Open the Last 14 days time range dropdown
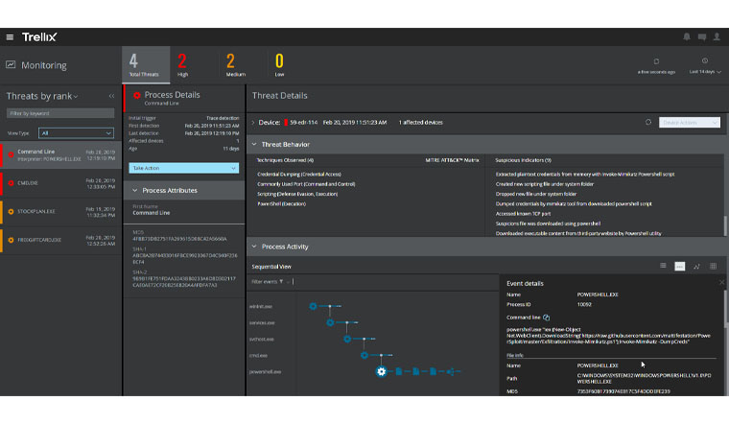The width and height of the screenshot is (729, 424). (705, 72)
